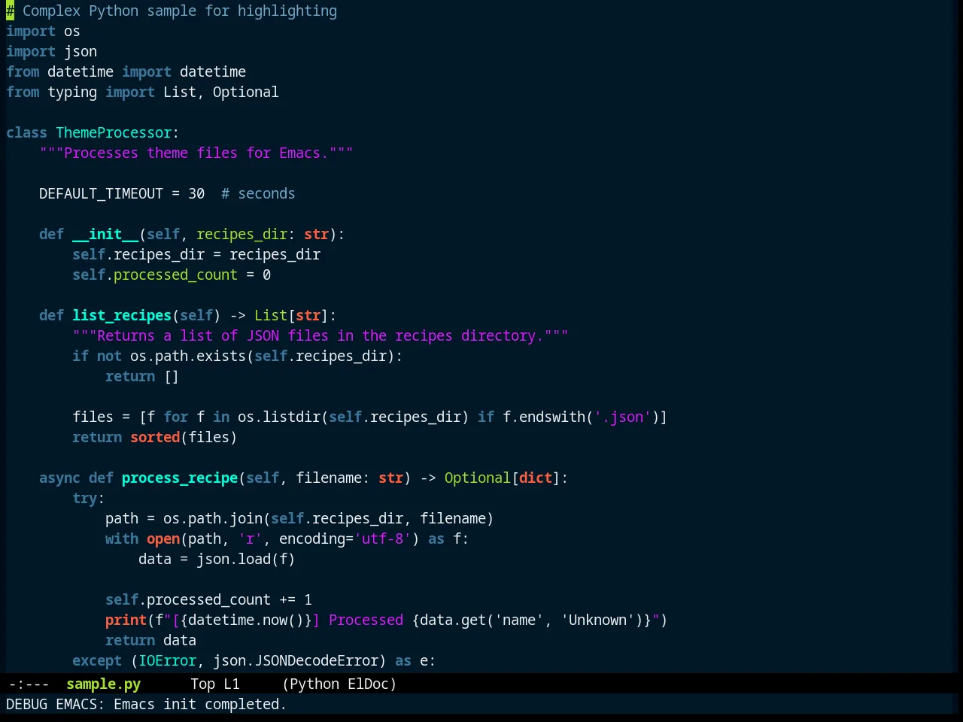This screenshot has width=963, height=722.
Task: Click the DEFAULT_TIMEOUT constant
Action: coord(101,193)
